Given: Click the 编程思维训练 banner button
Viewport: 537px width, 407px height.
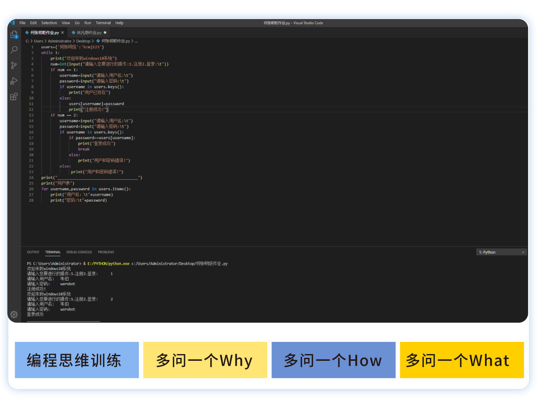Looking at the screenshot, I should [77, 360].
